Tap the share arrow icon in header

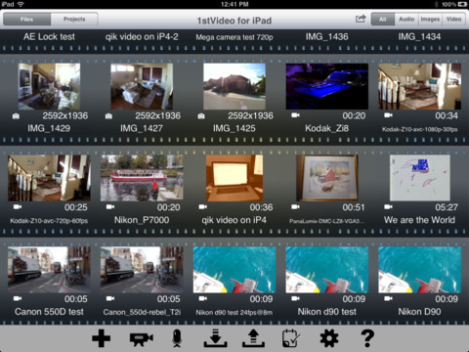[361, 19]
